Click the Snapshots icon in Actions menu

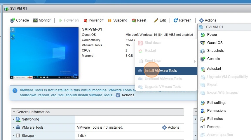(203, 51)
